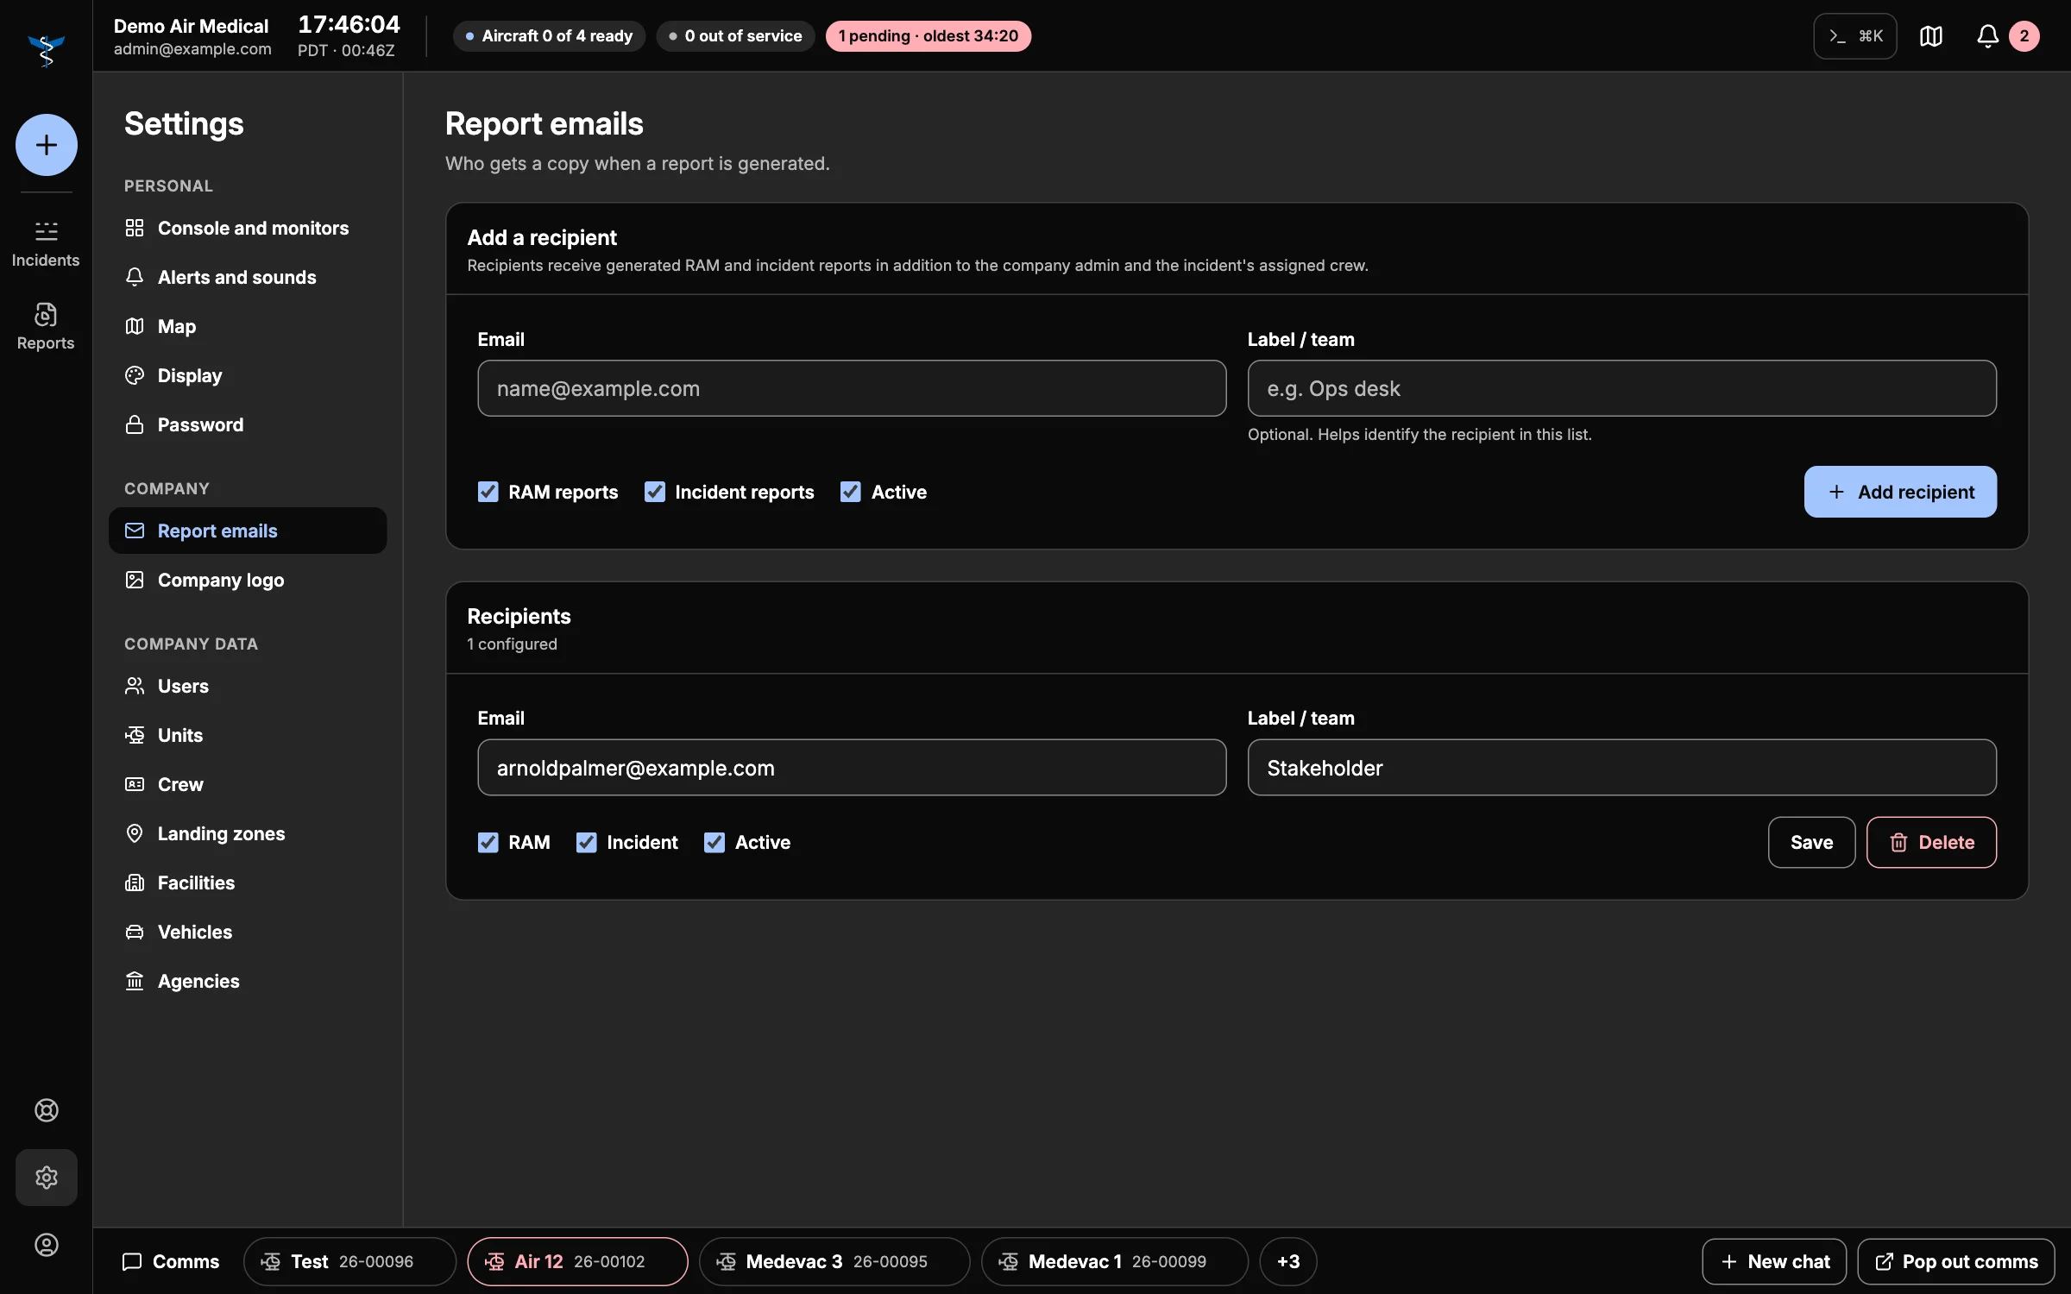
Task: Open Company logo settings
Action: coord(248,580)
